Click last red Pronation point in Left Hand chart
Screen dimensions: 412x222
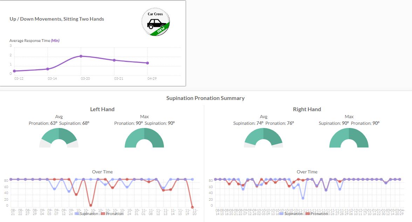coord(192,207)
